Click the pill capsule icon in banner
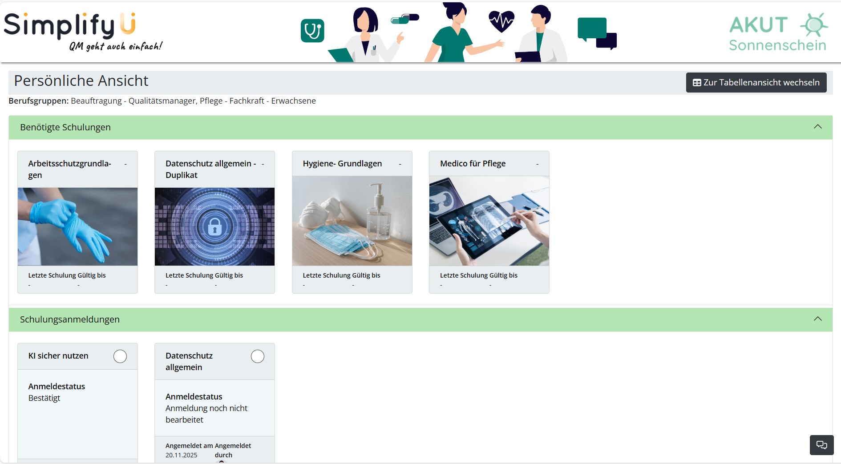The image size is (841, 464). pos(404,19)
